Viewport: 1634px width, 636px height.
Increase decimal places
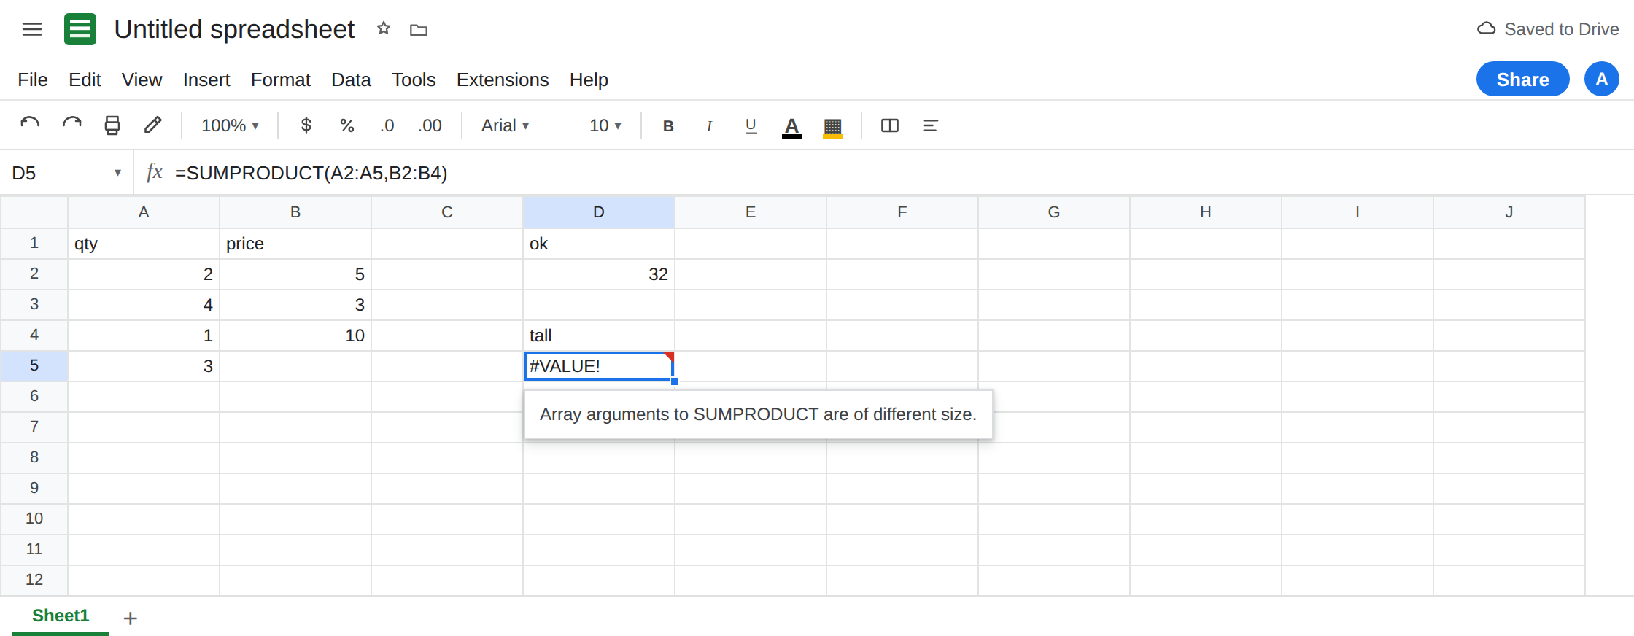(x=430, y=125)
